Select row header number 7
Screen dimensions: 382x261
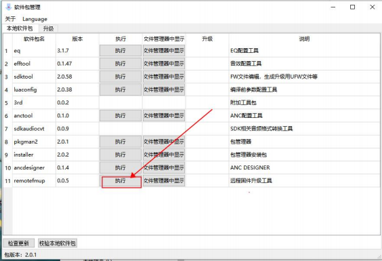pyautogui.click(x=7, y=129)
